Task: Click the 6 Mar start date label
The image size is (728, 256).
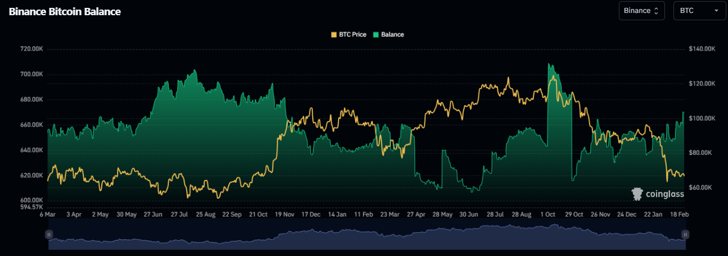Action: (x=48, y=214)
